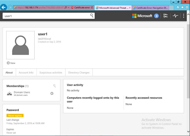Click the vertical scrollbar thumb

188,61
